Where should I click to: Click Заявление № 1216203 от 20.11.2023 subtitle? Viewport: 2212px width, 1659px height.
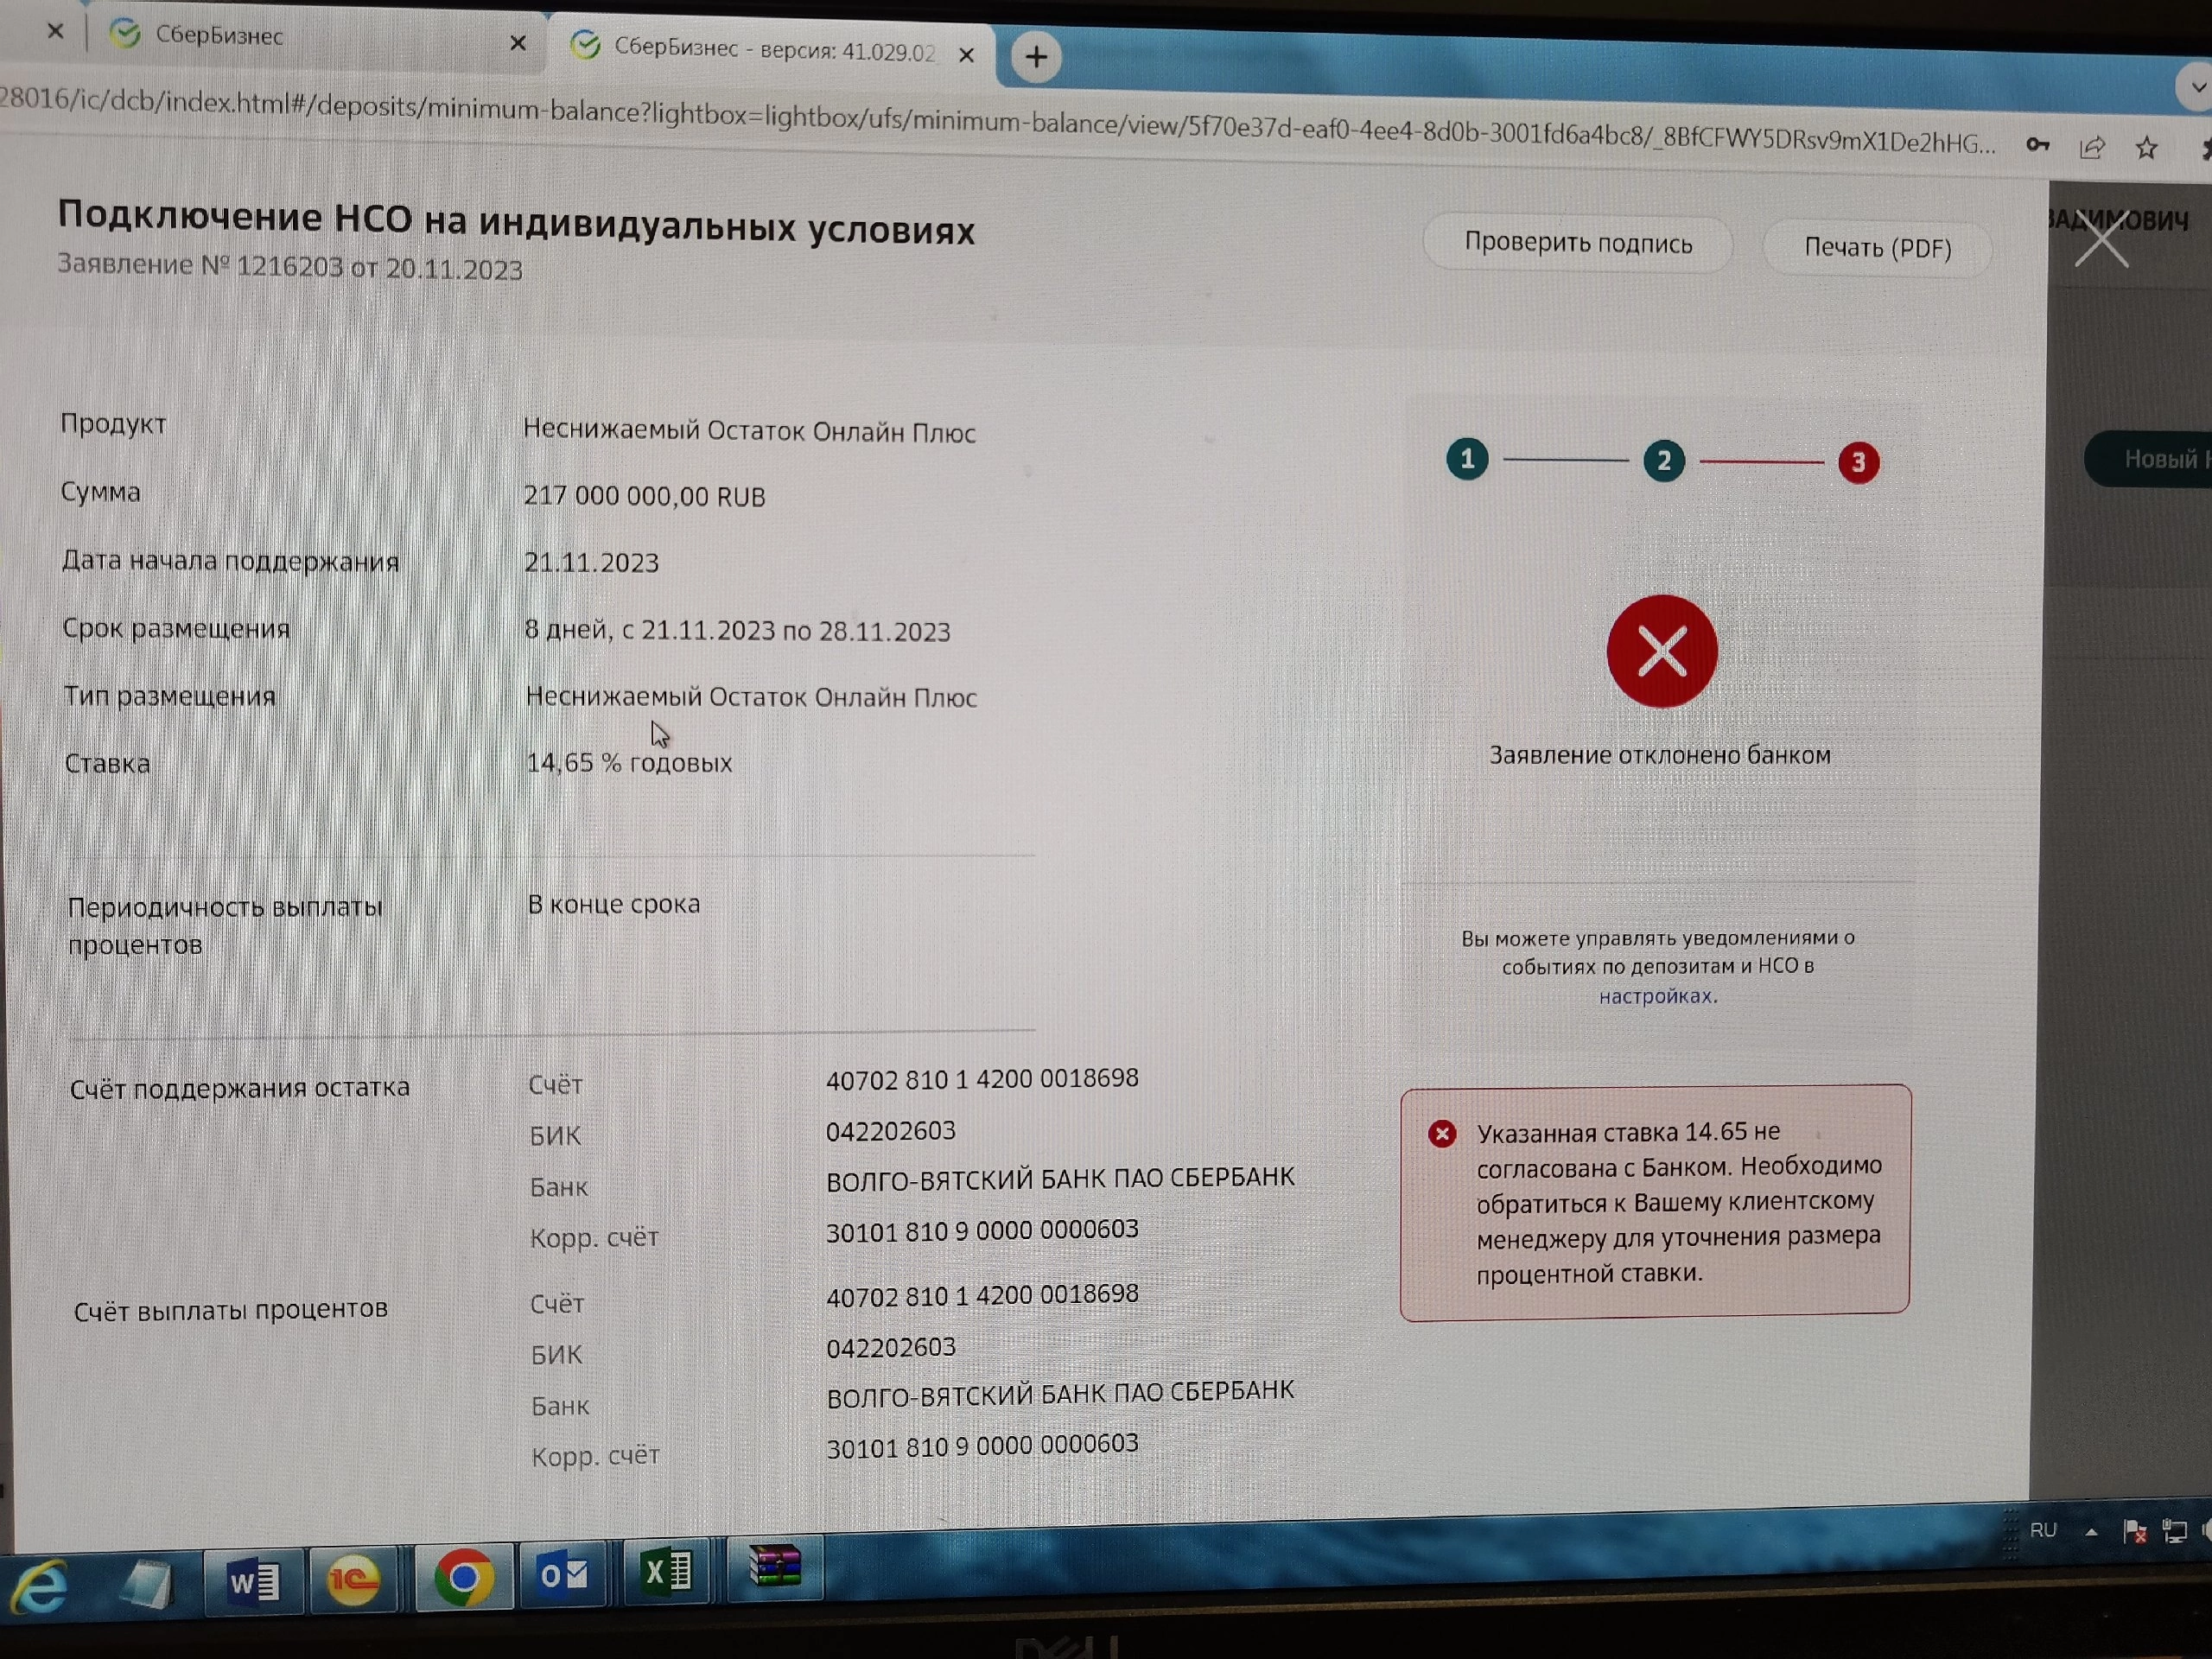coord(290,266)
